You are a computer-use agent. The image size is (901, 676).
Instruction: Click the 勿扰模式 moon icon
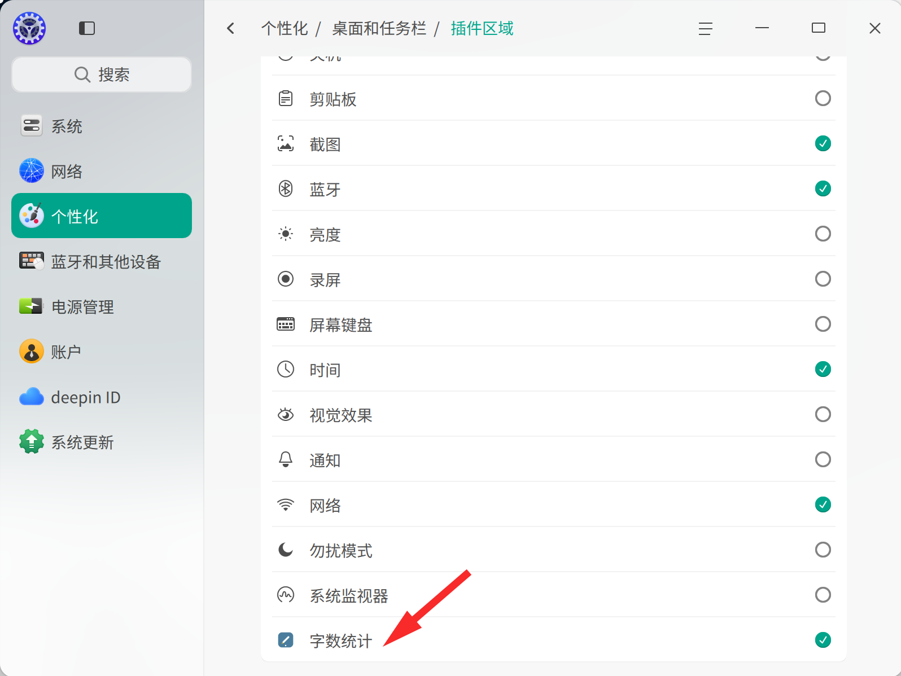pos(286,550)
